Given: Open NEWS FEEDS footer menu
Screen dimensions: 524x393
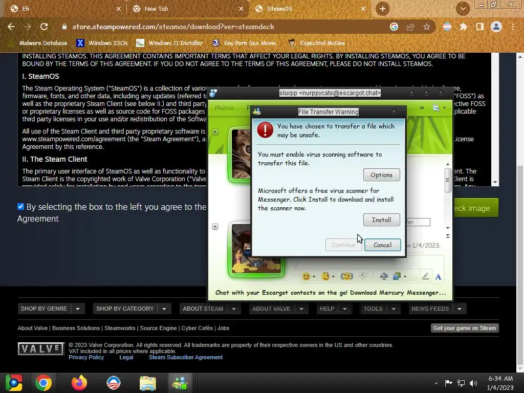Looking at the screenshot, I should coord(437,309).
